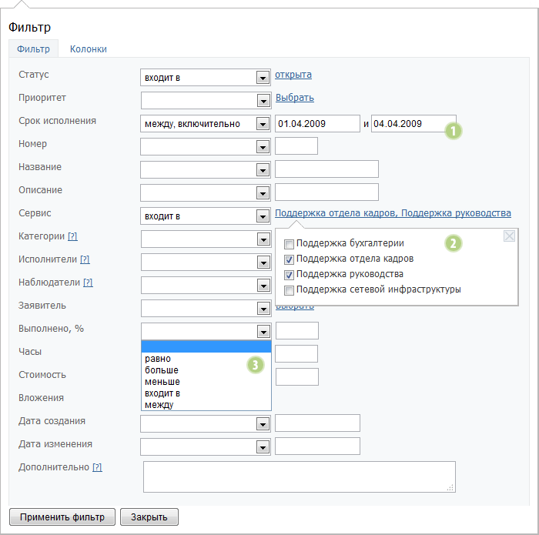Click the Закрыть button
Image resolution: width=539 pixels, height=535 pixels.
pyautogui.click(x=149, y=517)
